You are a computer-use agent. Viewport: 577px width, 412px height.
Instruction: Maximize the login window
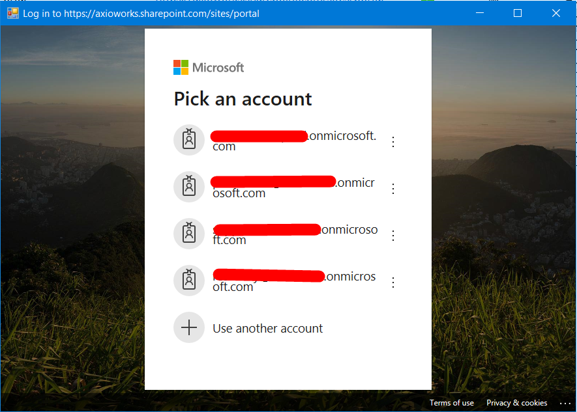click(518, 13)
